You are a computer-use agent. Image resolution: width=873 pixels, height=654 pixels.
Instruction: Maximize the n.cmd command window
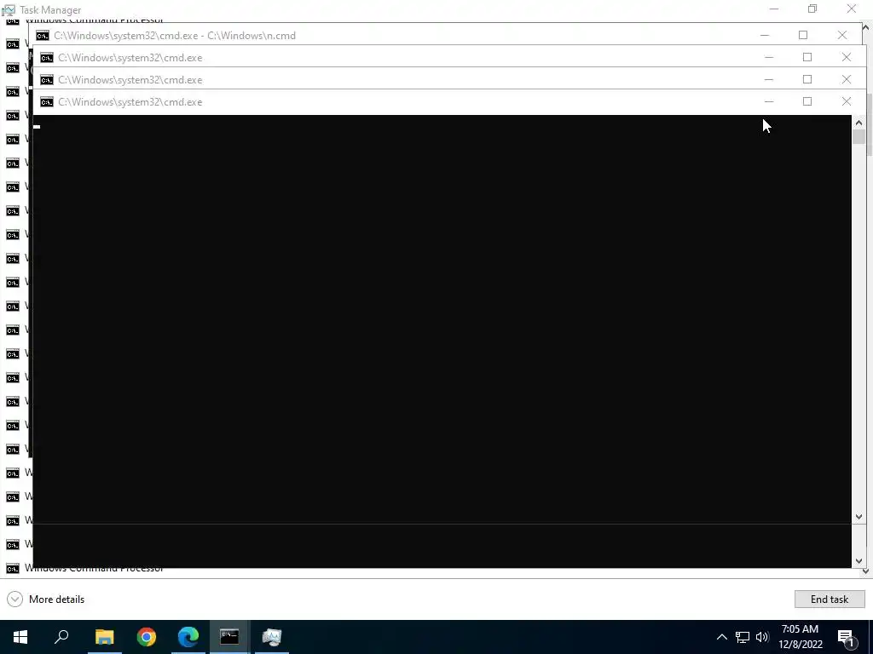(x=803, y=35)
